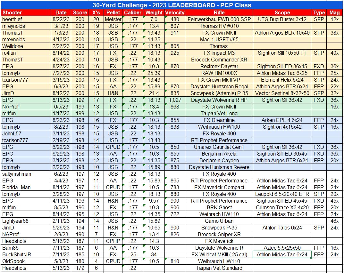Click the Gamo Urban rifle cell
This screenshot has height=273, width=344.
point(219,221)
